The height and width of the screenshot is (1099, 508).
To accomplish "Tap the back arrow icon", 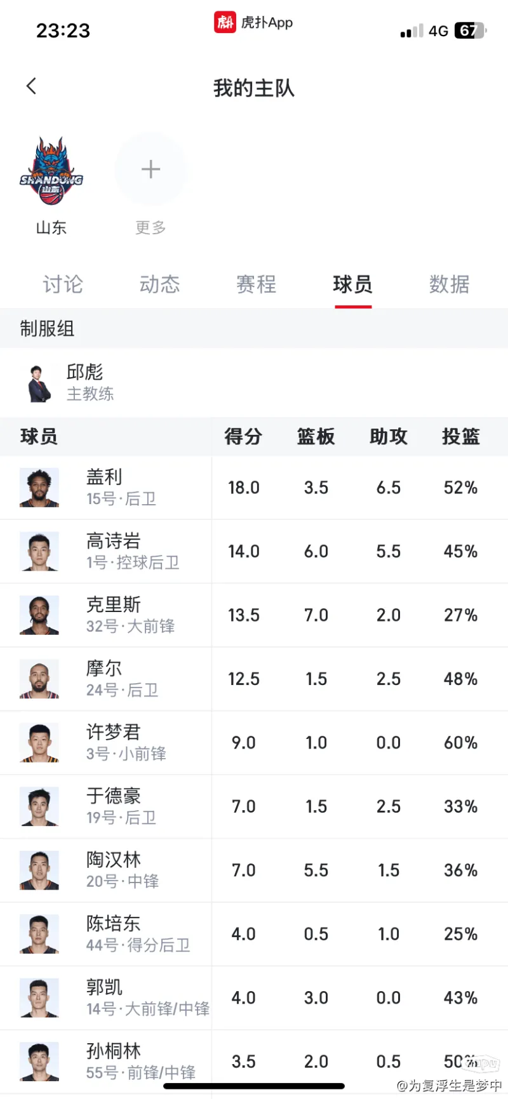I will coord(31,86).
